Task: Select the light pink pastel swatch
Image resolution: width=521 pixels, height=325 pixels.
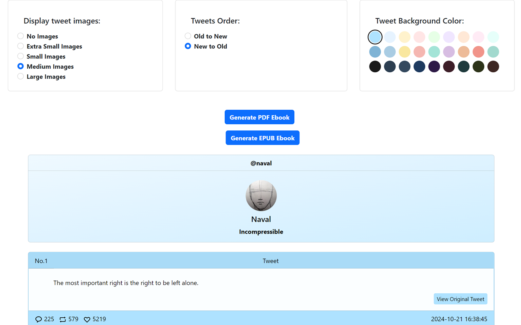Action: [419, 37]
